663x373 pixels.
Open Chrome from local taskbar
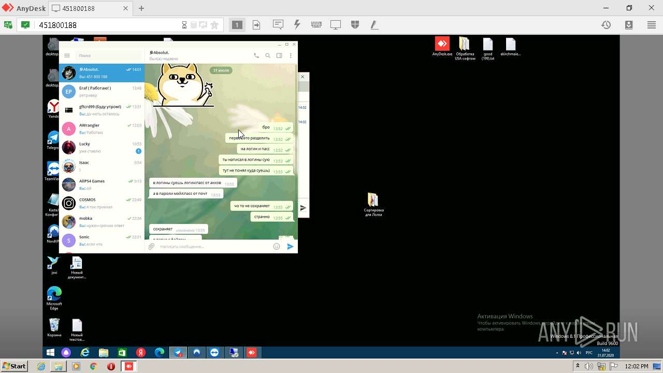pyautogui.click(x=93, y=366)
